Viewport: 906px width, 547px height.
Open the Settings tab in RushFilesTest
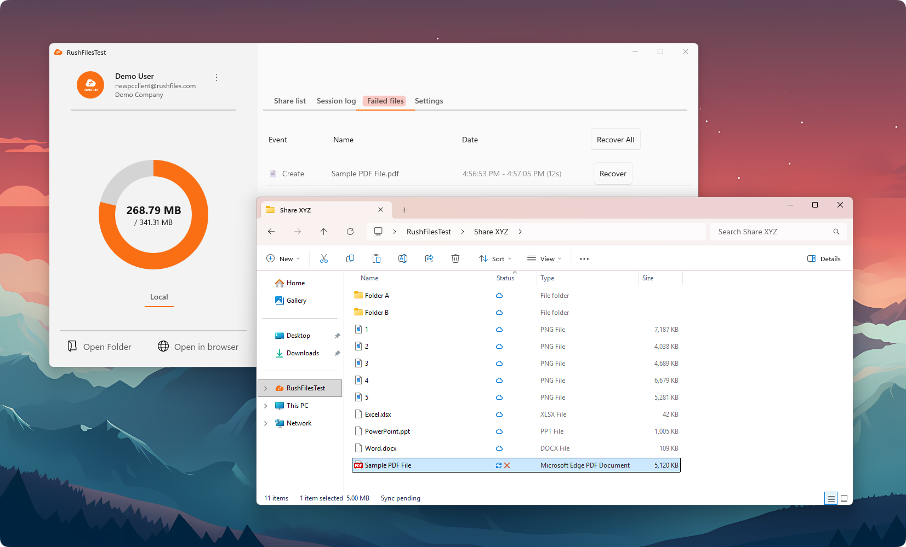point(429,101)
